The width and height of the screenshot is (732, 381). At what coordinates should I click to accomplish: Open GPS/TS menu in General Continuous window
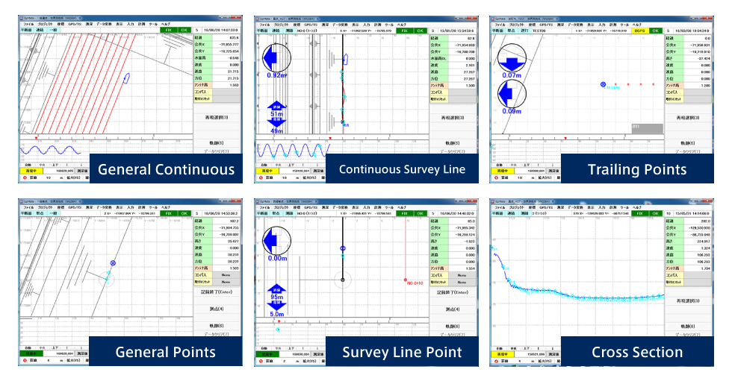click(74, 24)
